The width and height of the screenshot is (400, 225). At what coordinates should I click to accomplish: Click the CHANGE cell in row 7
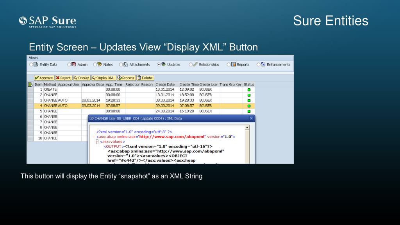click(x=50, y=122)
